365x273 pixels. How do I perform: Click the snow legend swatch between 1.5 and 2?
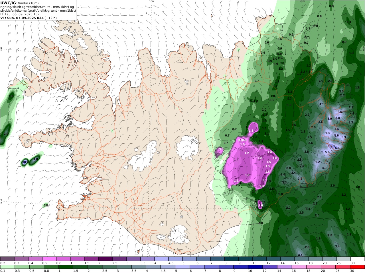point(91,259)
